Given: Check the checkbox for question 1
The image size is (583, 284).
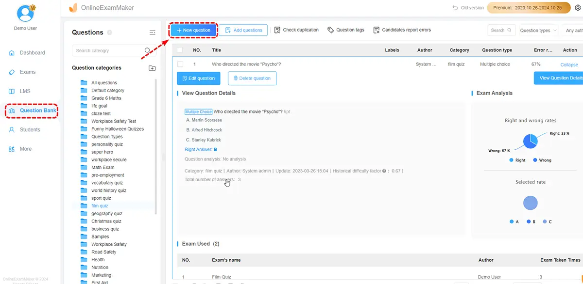Looking at the screenshot, I should [x=180, y=64].
